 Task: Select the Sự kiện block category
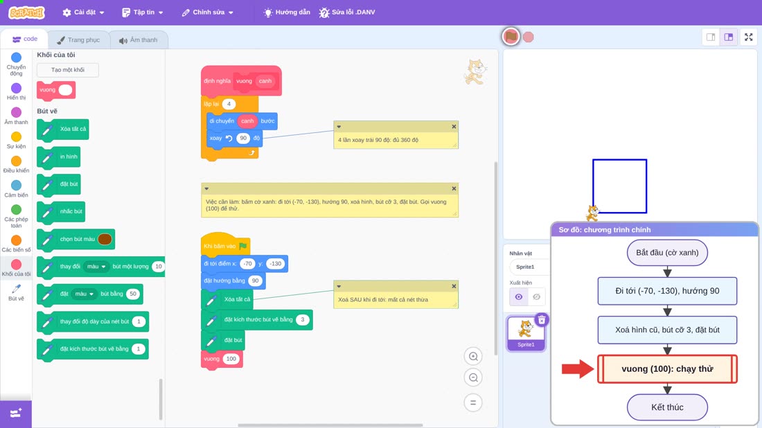[x=16, y=141]
